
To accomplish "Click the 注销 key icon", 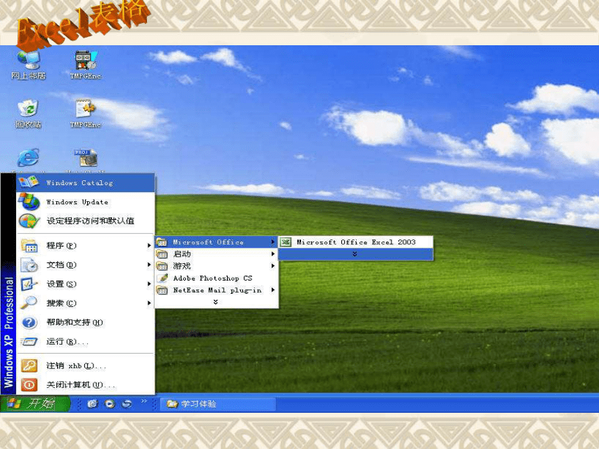I will [29, 365].
